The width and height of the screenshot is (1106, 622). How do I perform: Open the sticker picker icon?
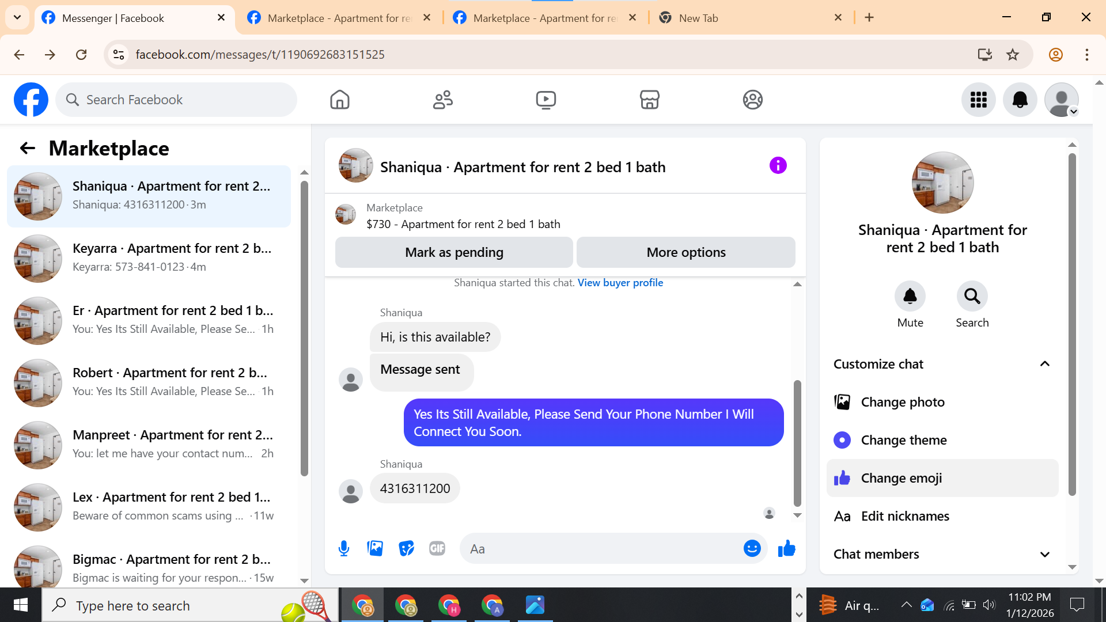tap(406, 548)
